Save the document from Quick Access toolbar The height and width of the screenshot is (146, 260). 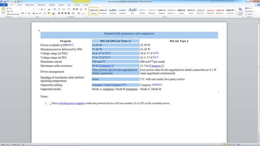5,2
